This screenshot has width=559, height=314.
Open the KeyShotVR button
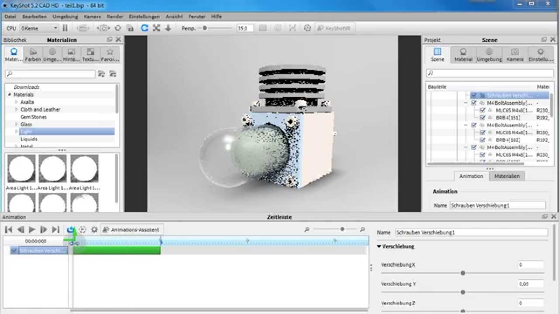pyautogui.click(x=334, y=28)
